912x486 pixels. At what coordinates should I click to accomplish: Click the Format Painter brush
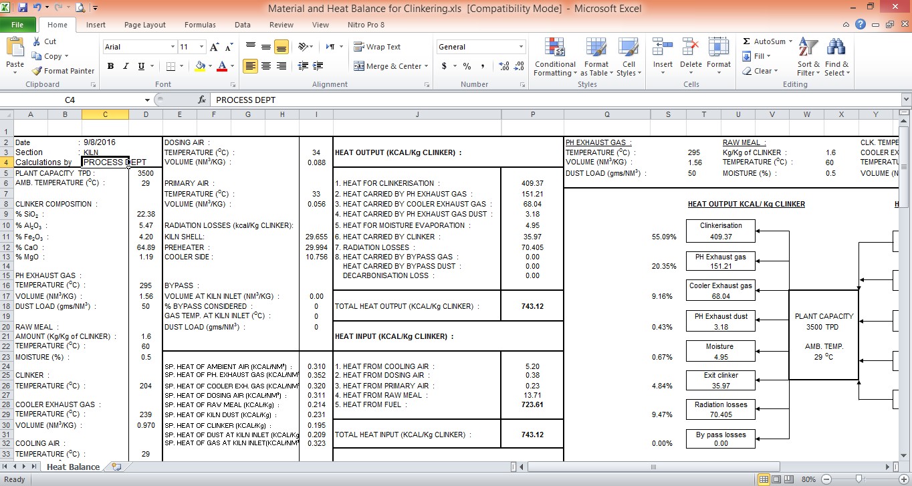point(36,71)
